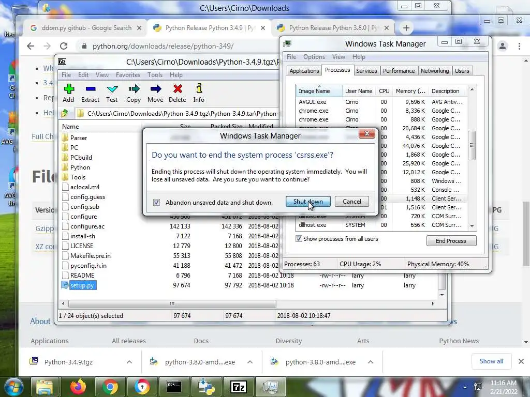Select the setup.py file in 7-Zip
This screenshot has height=397, width=530.
click(82, 285)
